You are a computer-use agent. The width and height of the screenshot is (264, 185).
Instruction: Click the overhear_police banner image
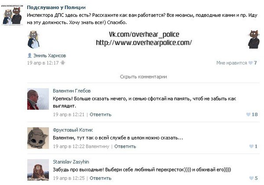(x=143, y=39)
